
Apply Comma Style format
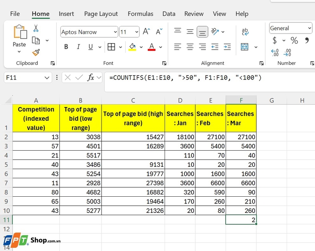(x=307, y=40)
